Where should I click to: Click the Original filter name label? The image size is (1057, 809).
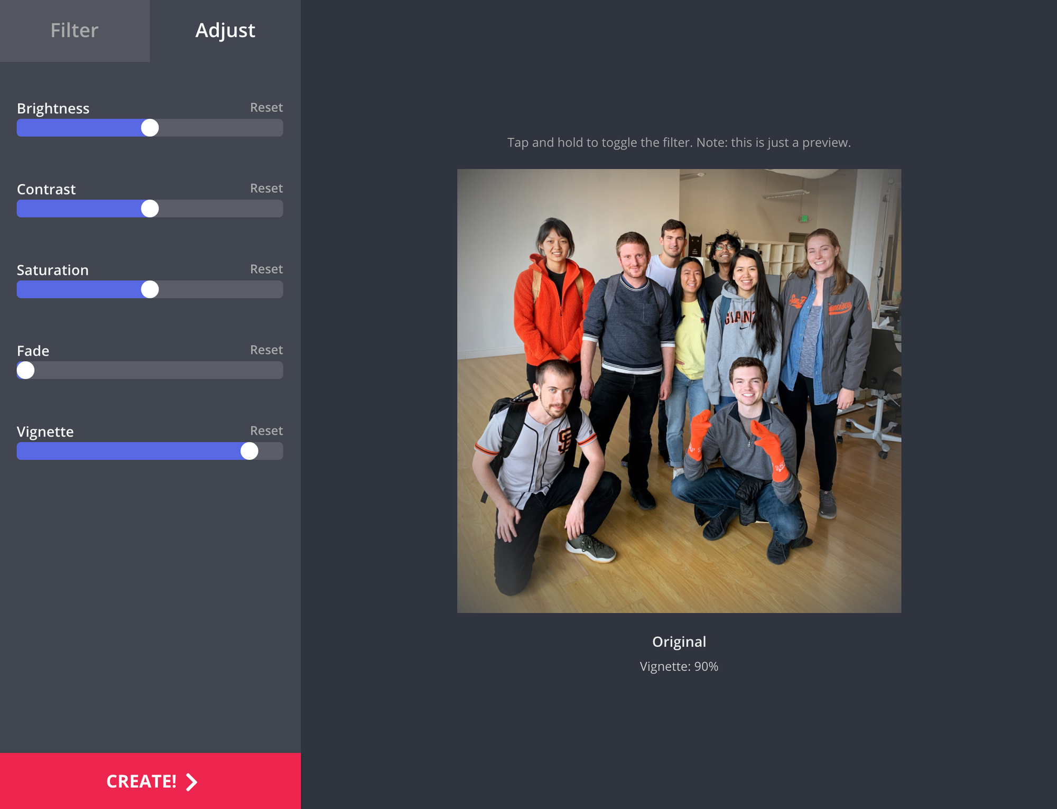(x=679, y=641)
